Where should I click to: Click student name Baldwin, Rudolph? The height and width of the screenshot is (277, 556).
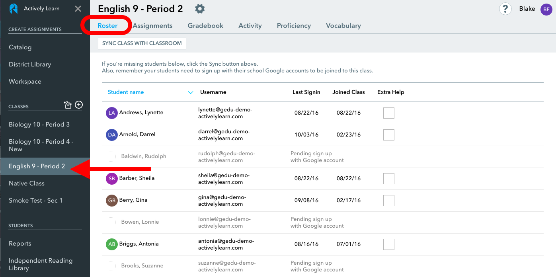tap(144, 156)
